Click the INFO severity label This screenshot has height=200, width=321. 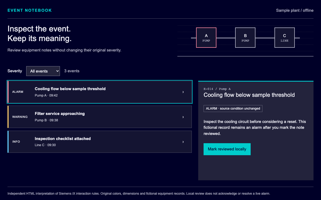click(x=16, y=142)
